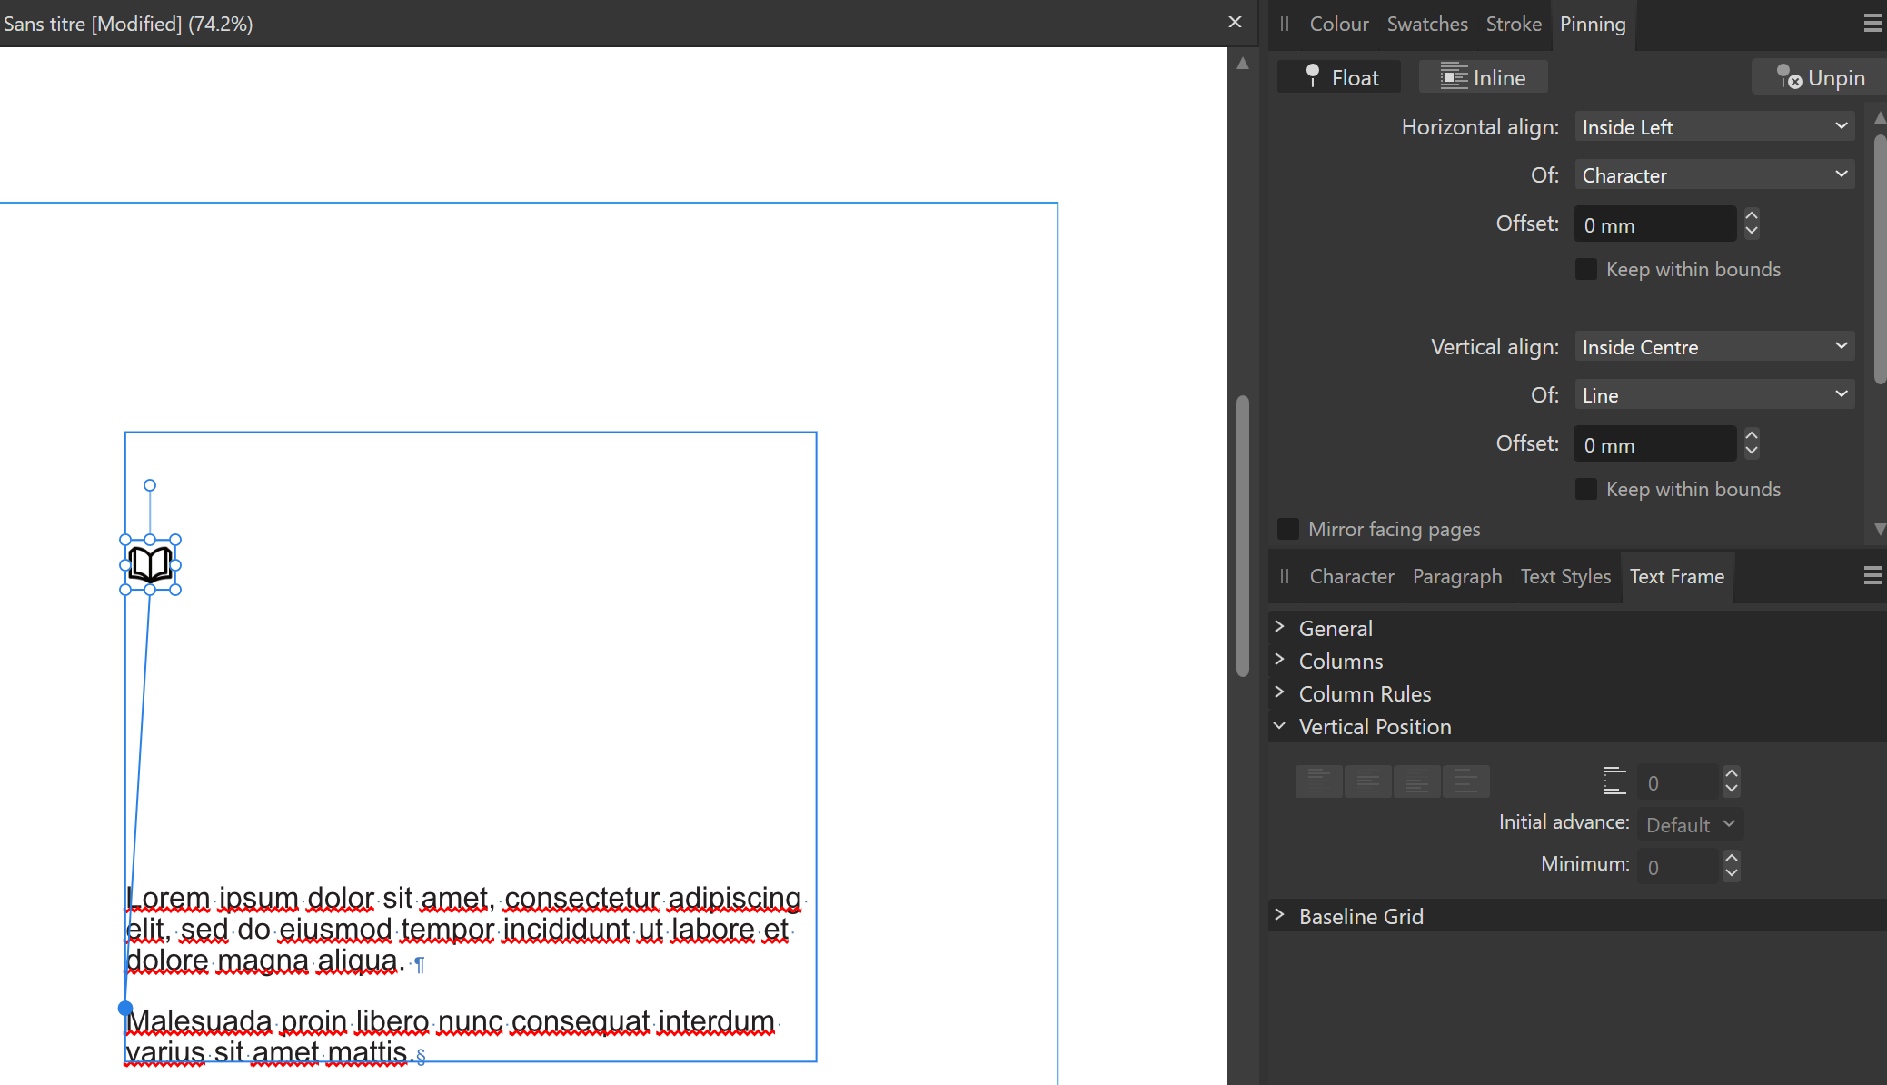This screenshot has width=1887, height=1085.
Task: Grab the Pinning panel group grip
Action: [1285, 24]
